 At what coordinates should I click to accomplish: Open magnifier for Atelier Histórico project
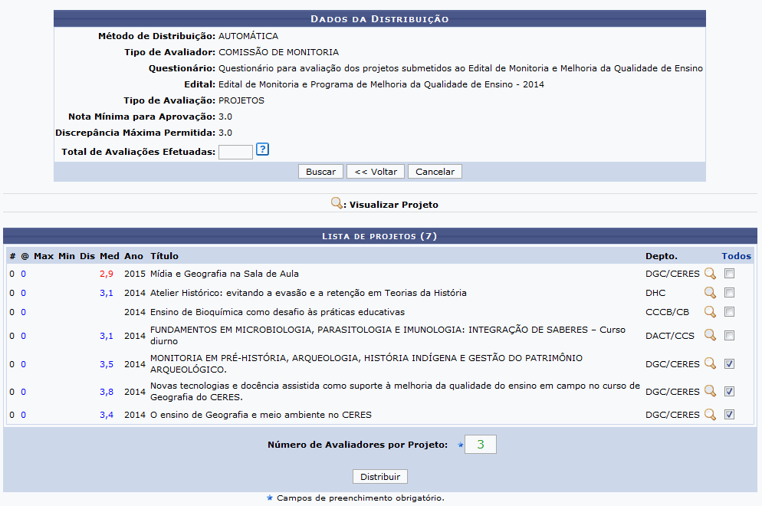(x=710, y=293)
